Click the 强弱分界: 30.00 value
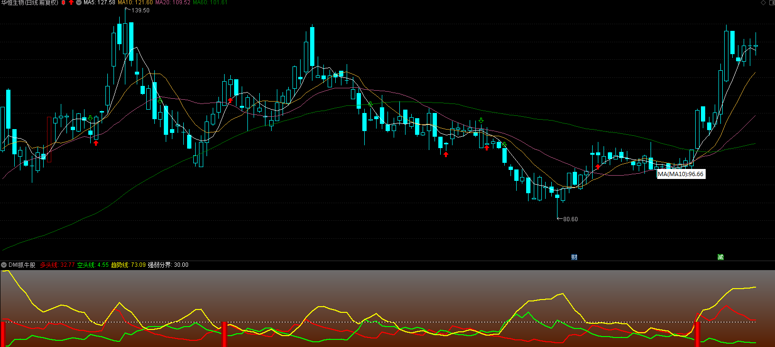This screenshot has width=775, height=347. tap(168, 265)
